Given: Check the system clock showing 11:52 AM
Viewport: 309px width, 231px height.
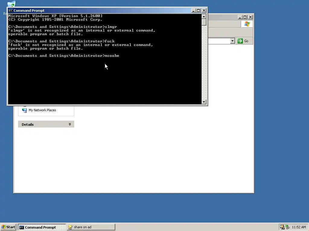Looking at the screenshot, I should pyautogui.click(x=299, y=227).
